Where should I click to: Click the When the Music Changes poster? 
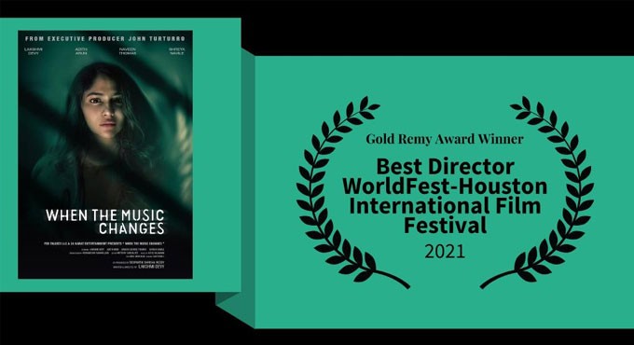(105, 155)
